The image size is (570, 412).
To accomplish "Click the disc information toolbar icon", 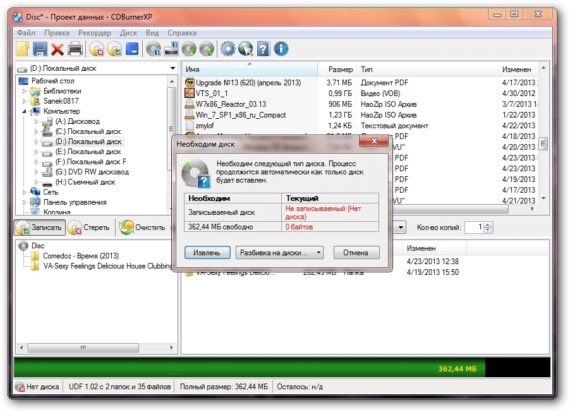I will coord(154,49).
